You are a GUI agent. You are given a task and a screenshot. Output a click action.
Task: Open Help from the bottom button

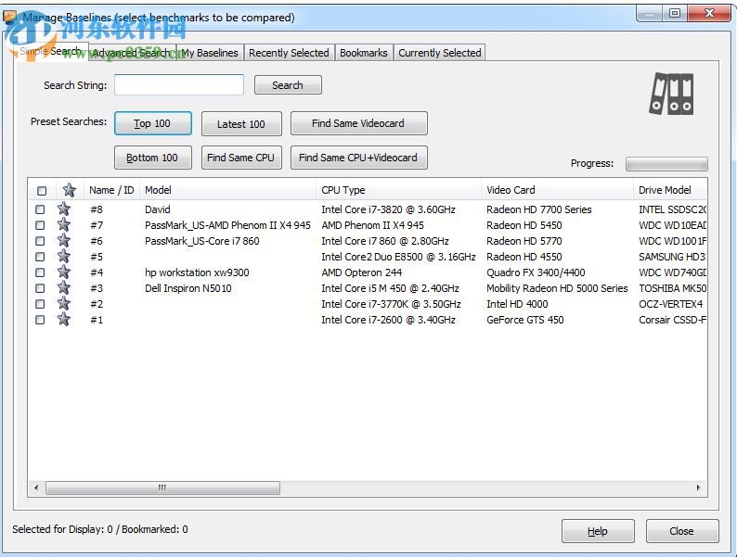[x=598, y=531]
